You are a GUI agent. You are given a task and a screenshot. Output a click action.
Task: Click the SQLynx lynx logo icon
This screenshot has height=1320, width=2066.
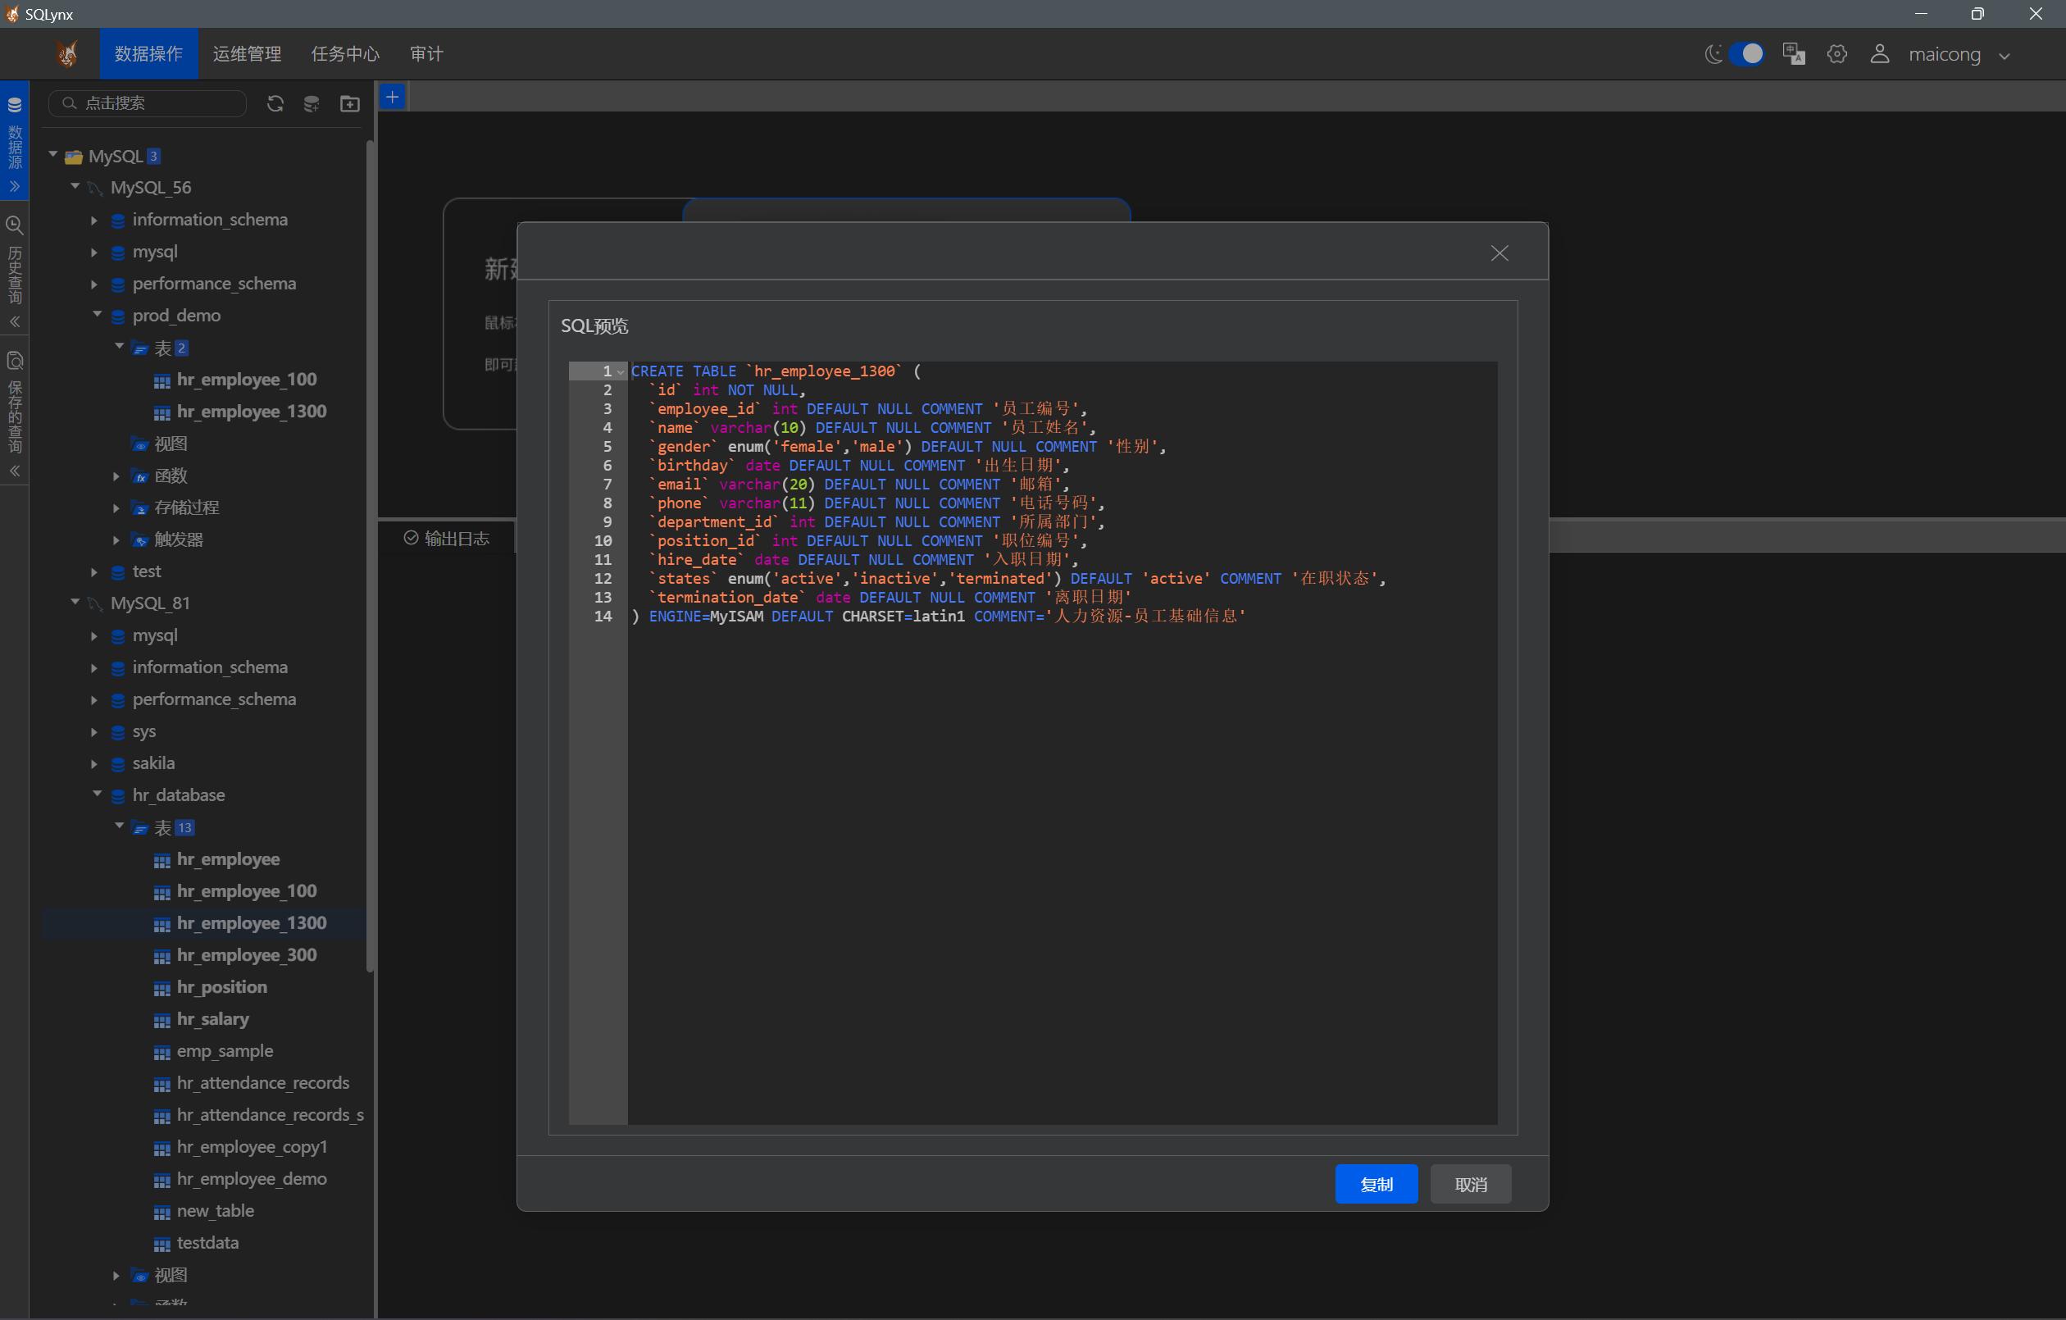coord(67,54)
